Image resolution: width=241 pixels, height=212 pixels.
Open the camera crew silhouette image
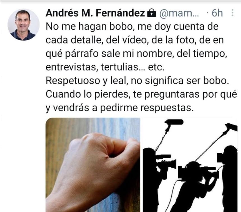pos(190,165)
